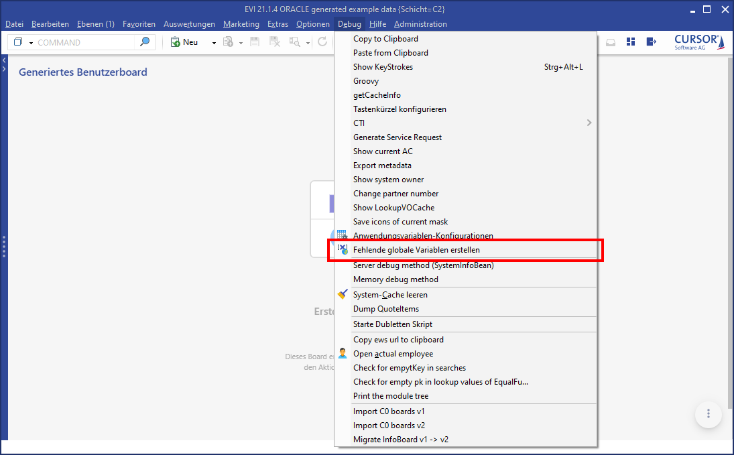Expand the left sidebar with the chevron
The height and width of the screenshot is (455, 734).
(x=4, y=69)
